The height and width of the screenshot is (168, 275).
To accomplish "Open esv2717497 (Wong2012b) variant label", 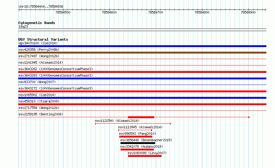I will (x=39, y=56).
